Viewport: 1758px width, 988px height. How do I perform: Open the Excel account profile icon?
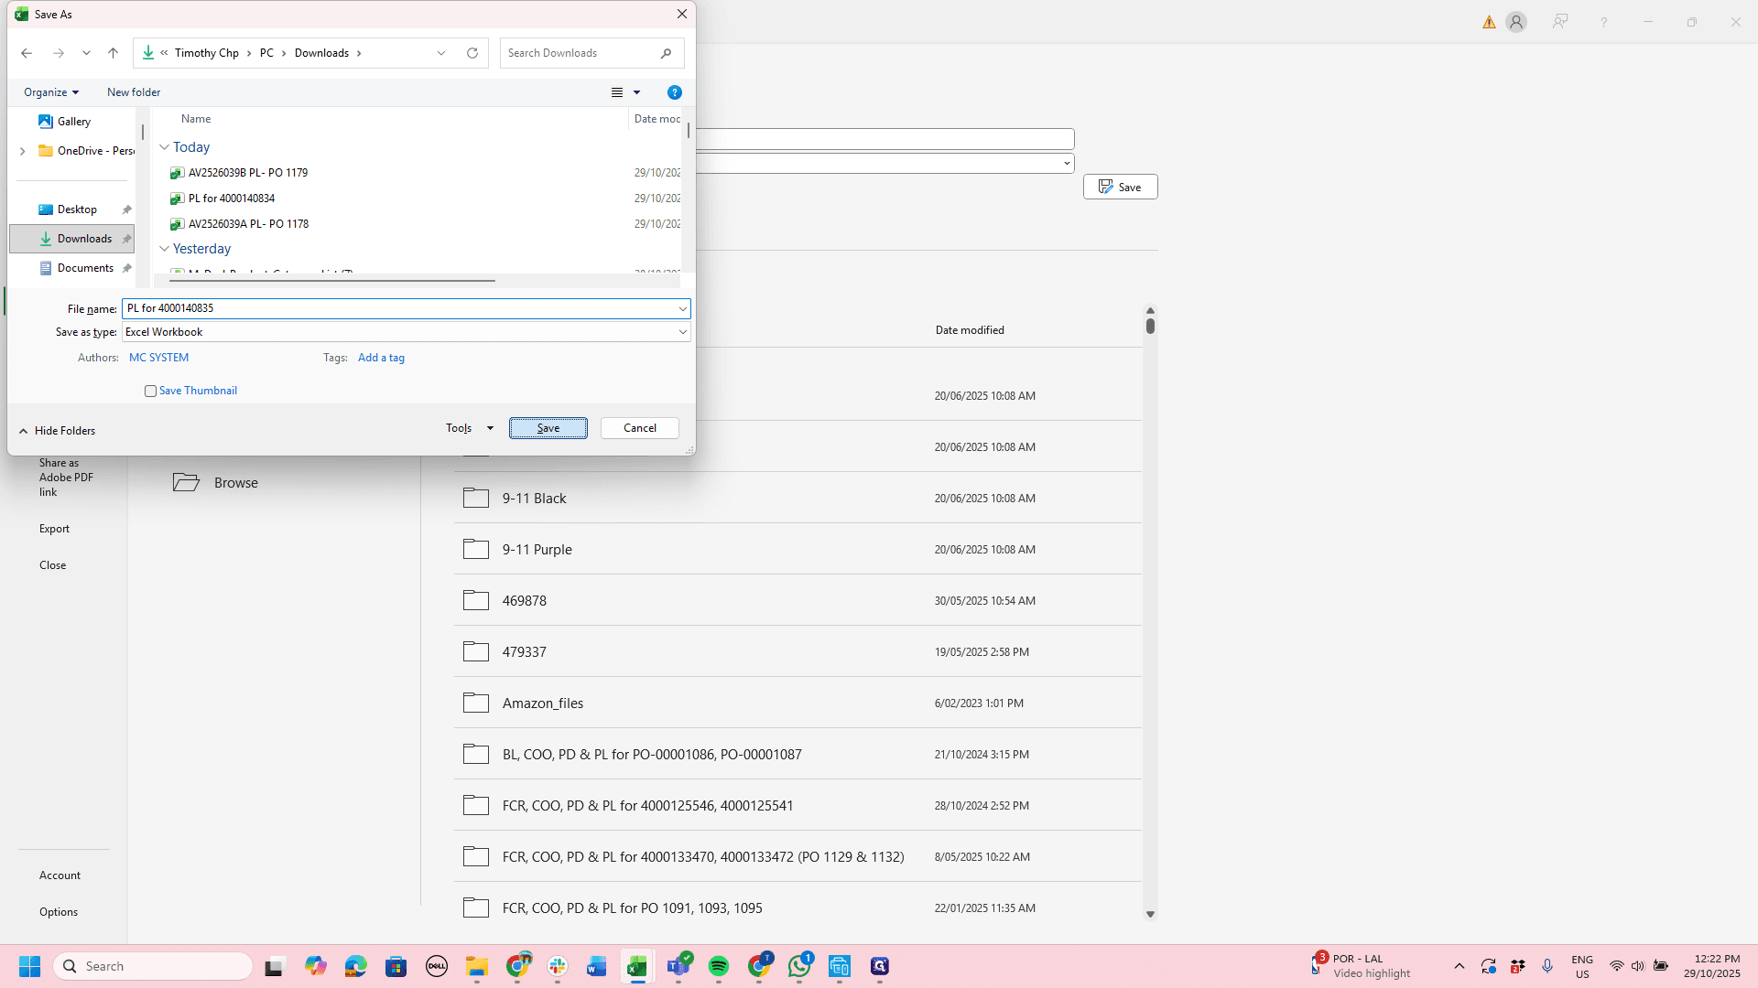(x=1516, y=22)
